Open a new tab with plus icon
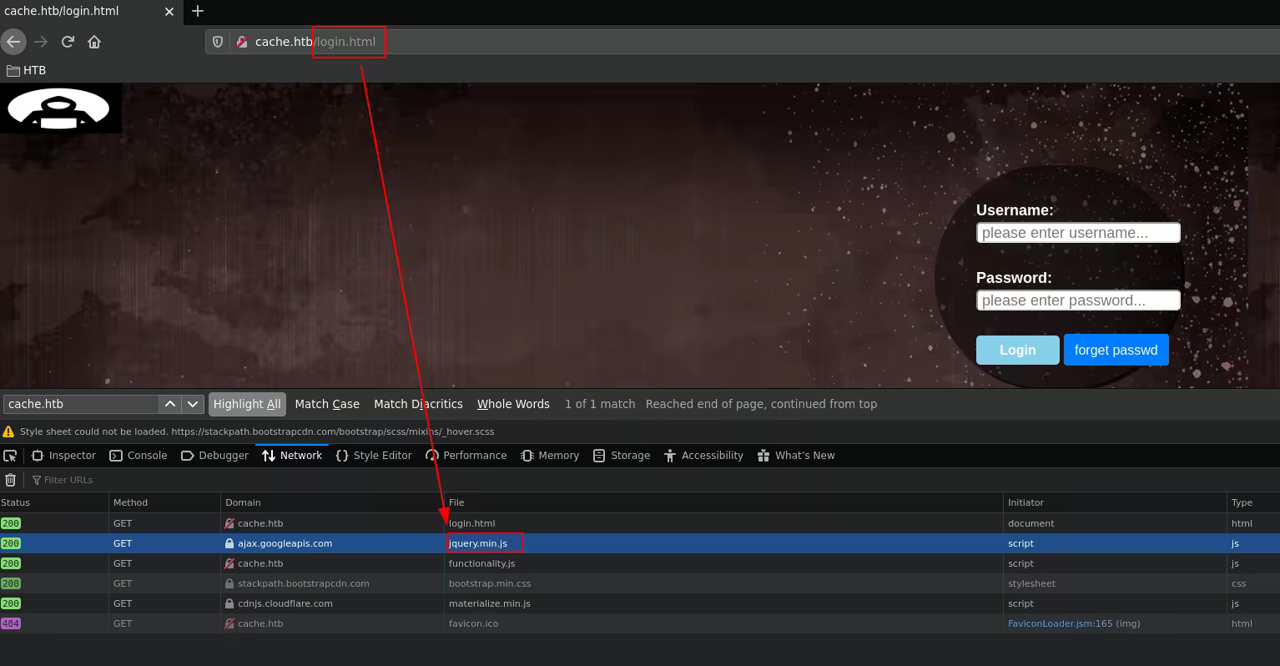The image size is (1280, 666). pyautogui.click(x=198, y=11)
